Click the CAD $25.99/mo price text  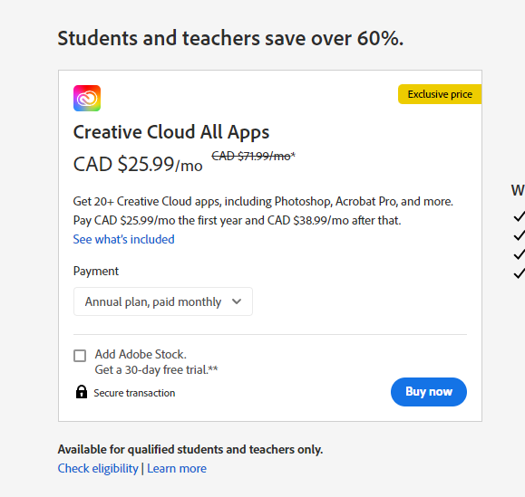tap(138, 165)
